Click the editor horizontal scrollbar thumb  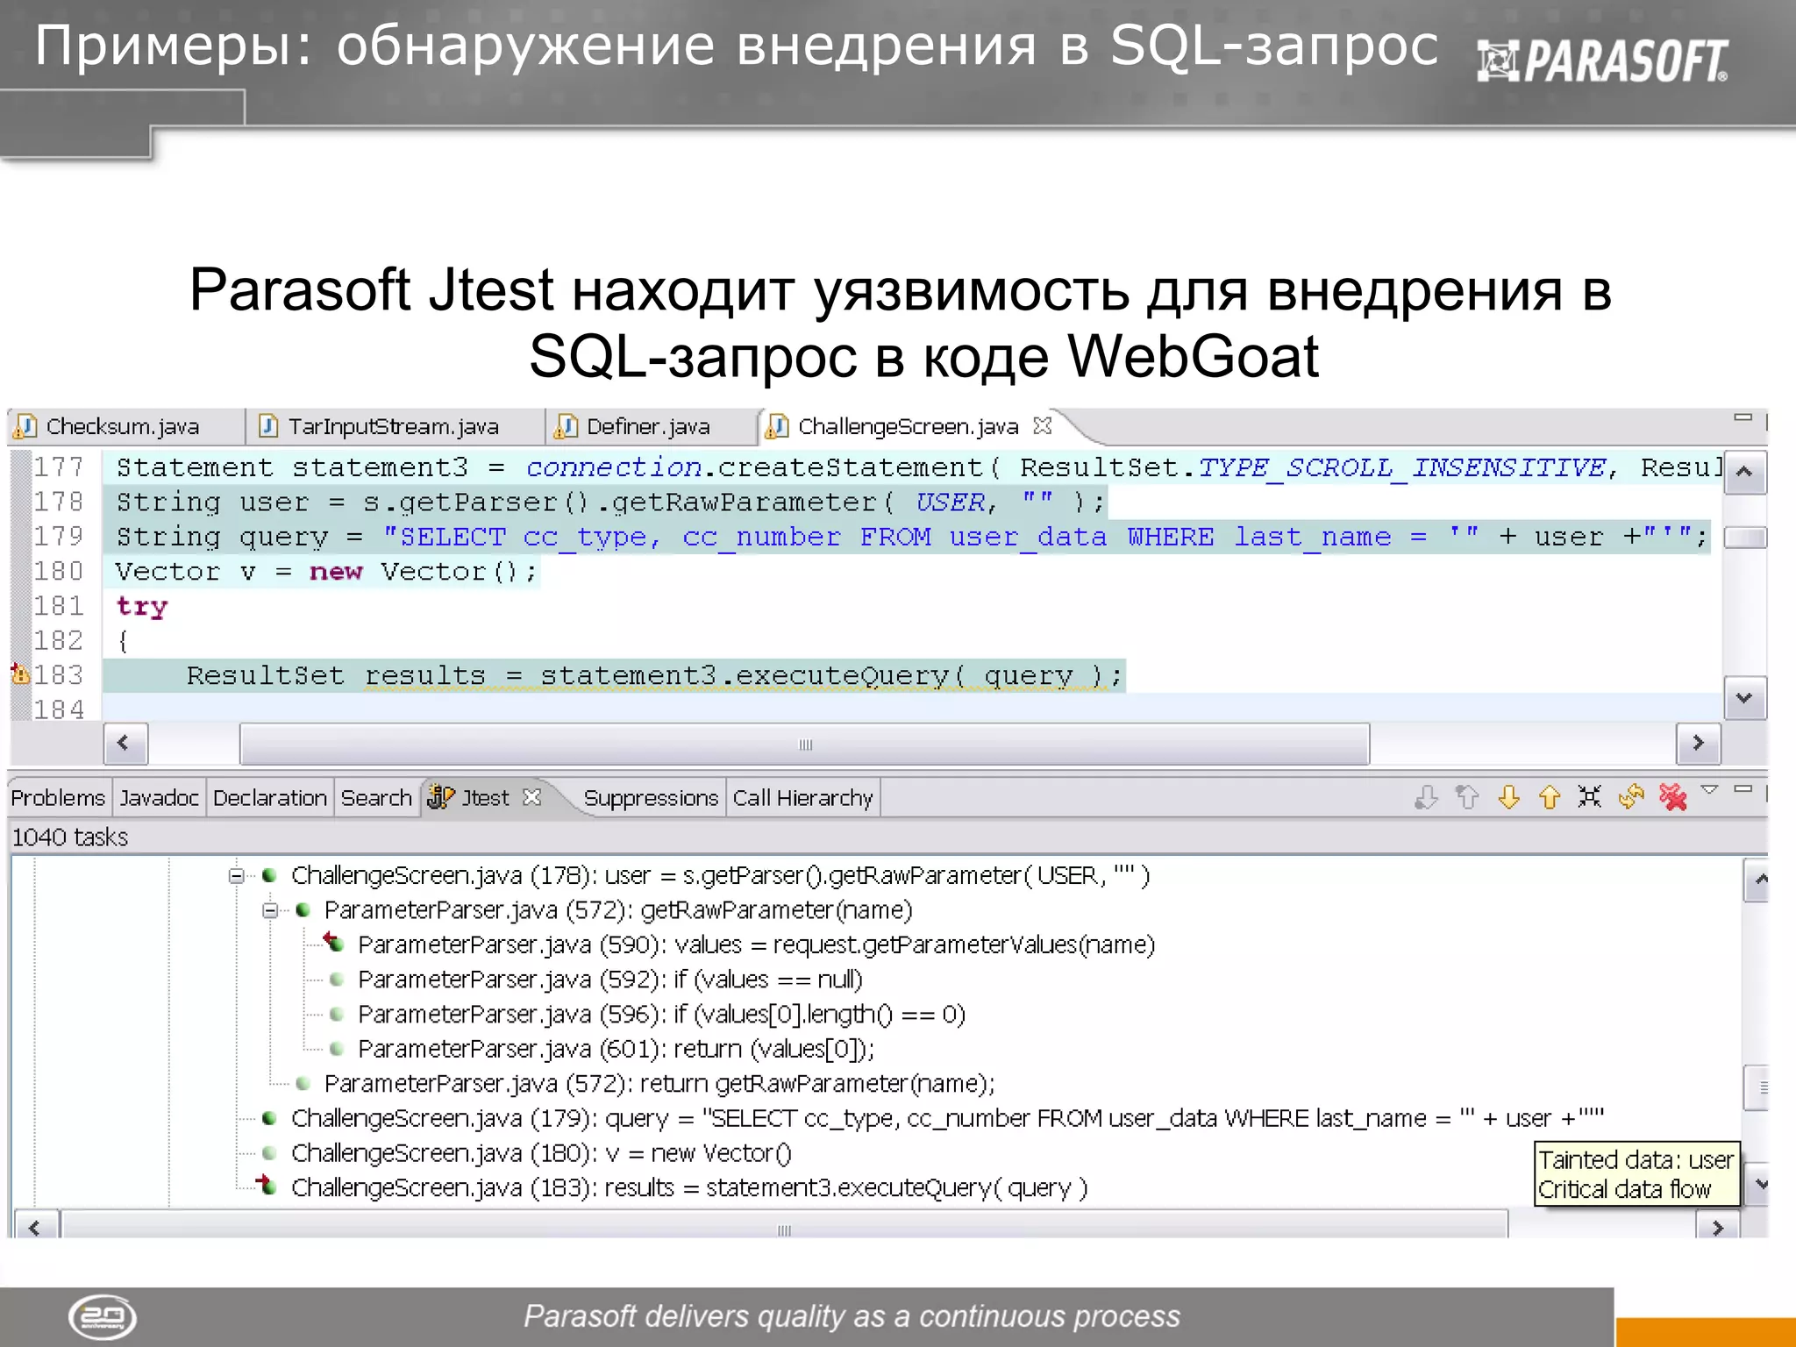pyautogui.click(x=805, y=745)
